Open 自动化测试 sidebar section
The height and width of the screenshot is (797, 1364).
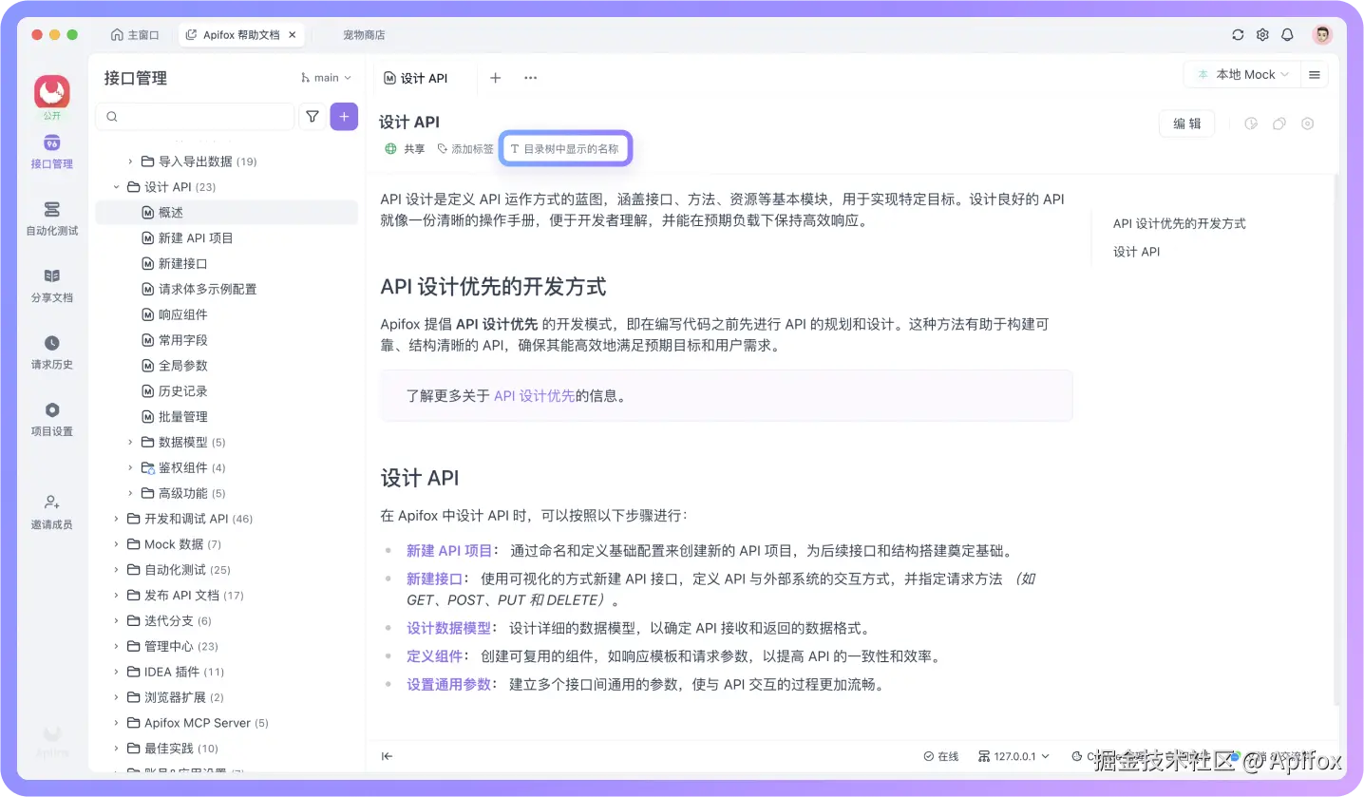click(51, 218)
